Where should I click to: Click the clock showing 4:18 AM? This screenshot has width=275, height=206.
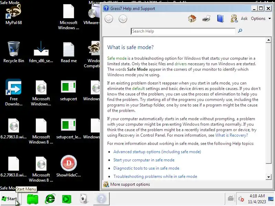(257, 199)
